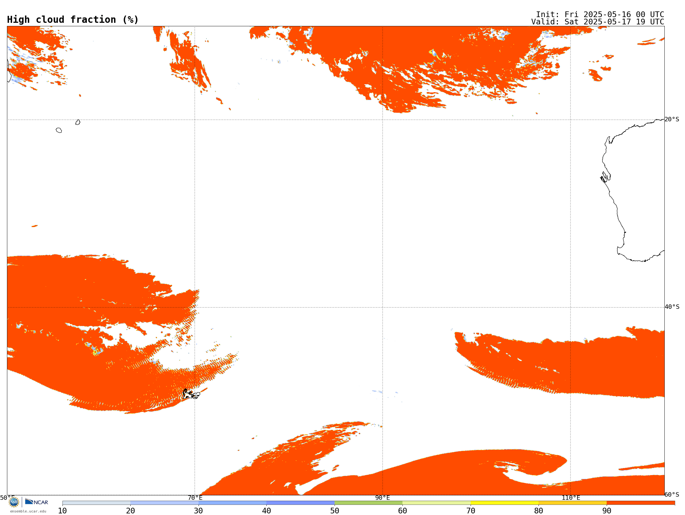Click the colorbar tick label 50
The height and width of the screenshot is (515, 685).
(x=335, y=511)
